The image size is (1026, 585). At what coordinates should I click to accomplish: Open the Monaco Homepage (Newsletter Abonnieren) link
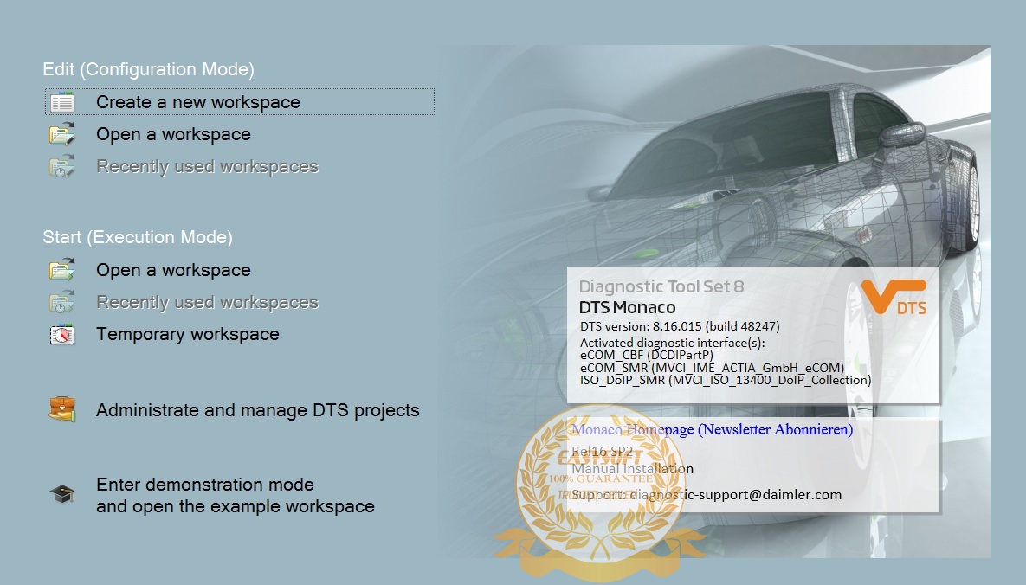point(712,429)
